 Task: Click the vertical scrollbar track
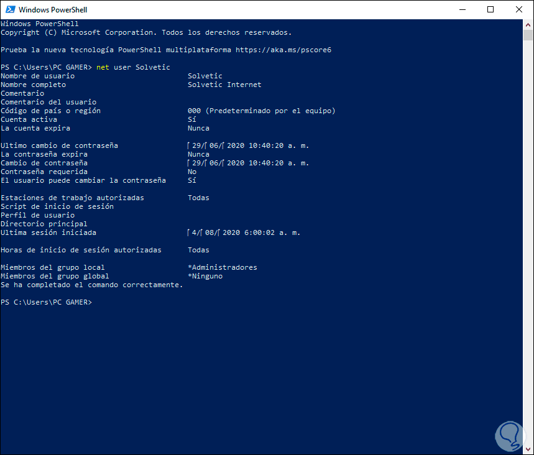529,249
